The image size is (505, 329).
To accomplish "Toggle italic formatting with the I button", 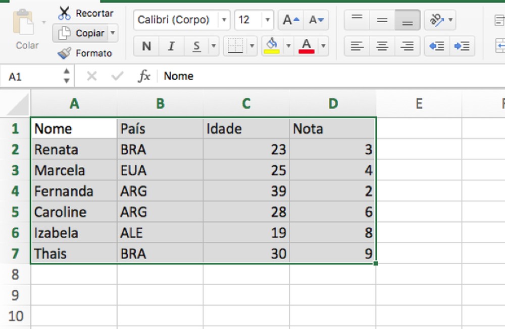I will point(171,46).
